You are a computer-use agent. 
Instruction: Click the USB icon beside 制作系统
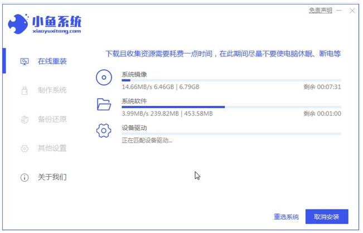point(24,90)
